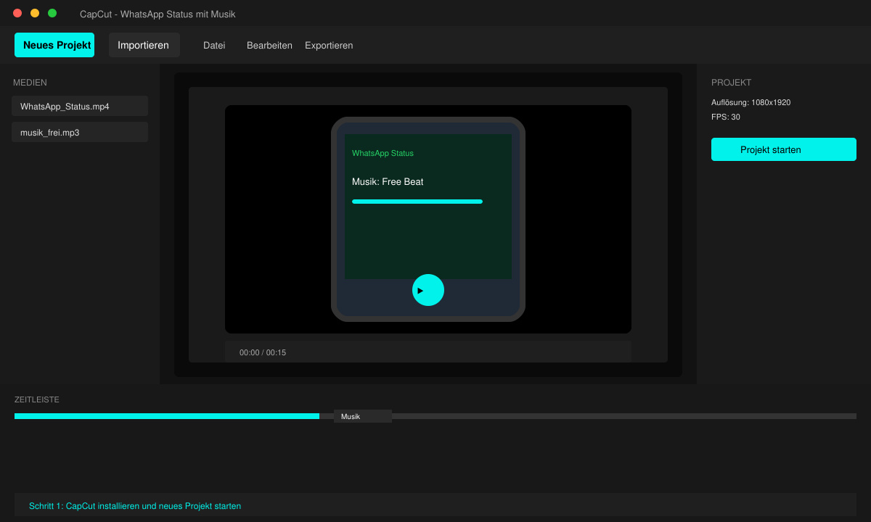Screen dimensions: 871x522
Task: Click the Projekt starten button
Action: pos(784,149)
